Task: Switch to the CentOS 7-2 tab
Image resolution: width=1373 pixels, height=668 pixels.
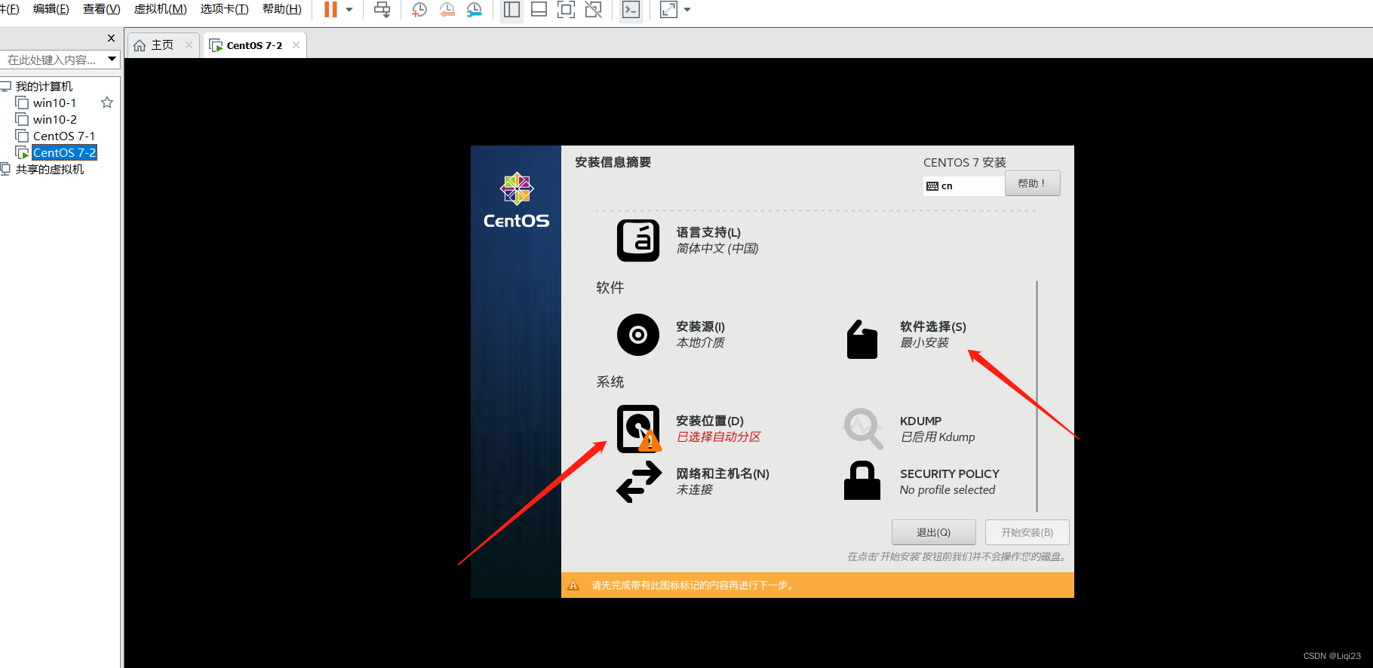Action: click(x=254, y=45)
